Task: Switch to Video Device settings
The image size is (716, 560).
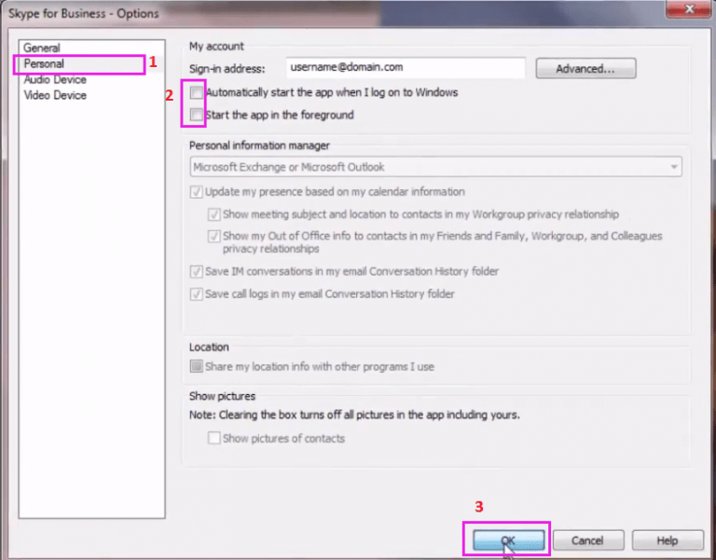Action: pos(55,95)
